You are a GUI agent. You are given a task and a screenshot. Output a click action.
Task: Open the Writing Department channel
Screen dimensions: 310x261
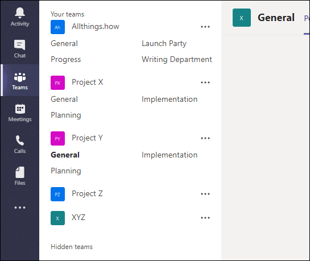(176, 60)
